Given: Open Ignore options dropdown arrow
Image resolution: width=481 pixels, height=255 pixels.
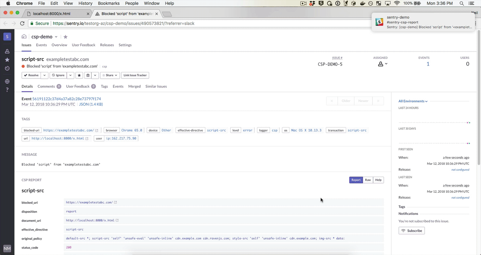Looking at the screenshot, I should pos(71,75).
